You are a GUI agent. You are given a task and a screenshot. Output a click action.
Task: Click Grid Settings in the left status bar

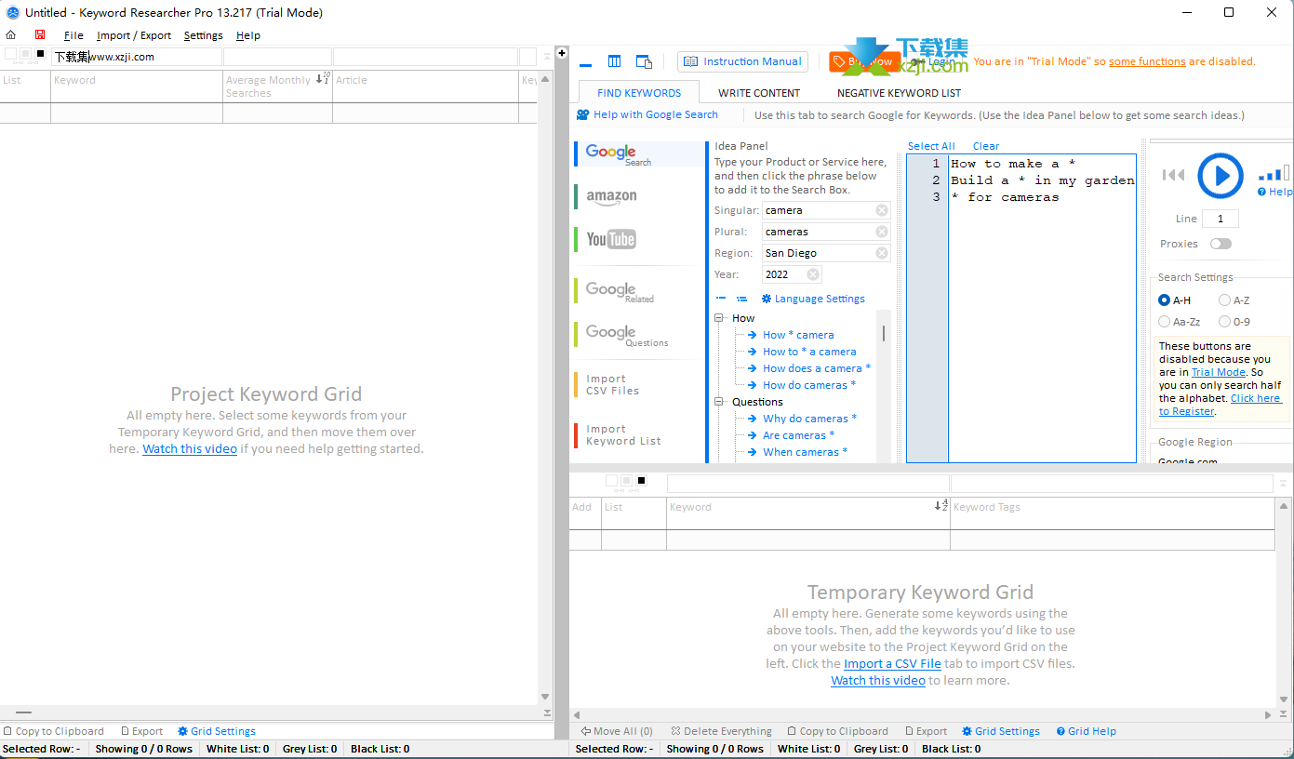click(x=217, y=731)
